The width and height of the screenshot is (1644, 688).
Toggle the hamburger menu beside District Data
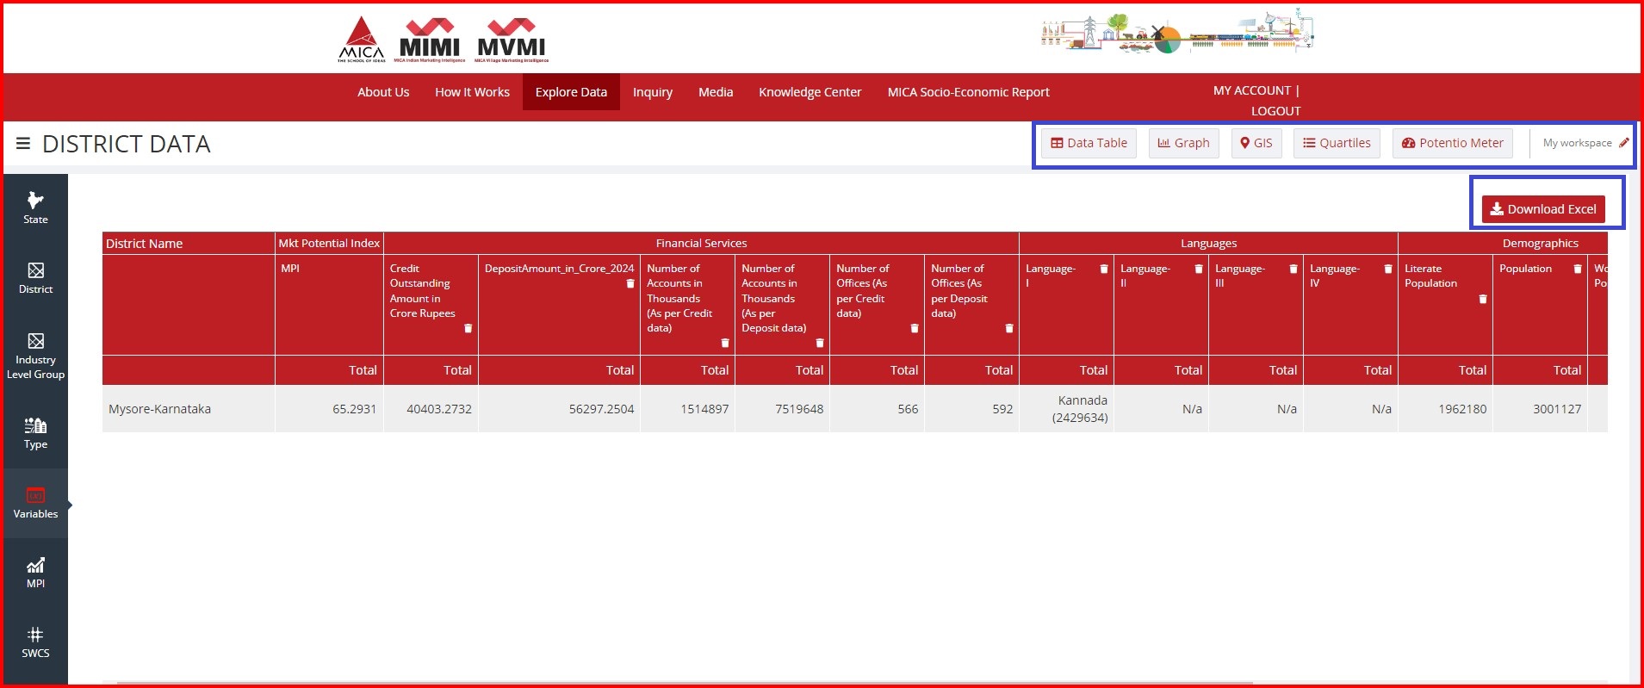click(x=23, y=144)
